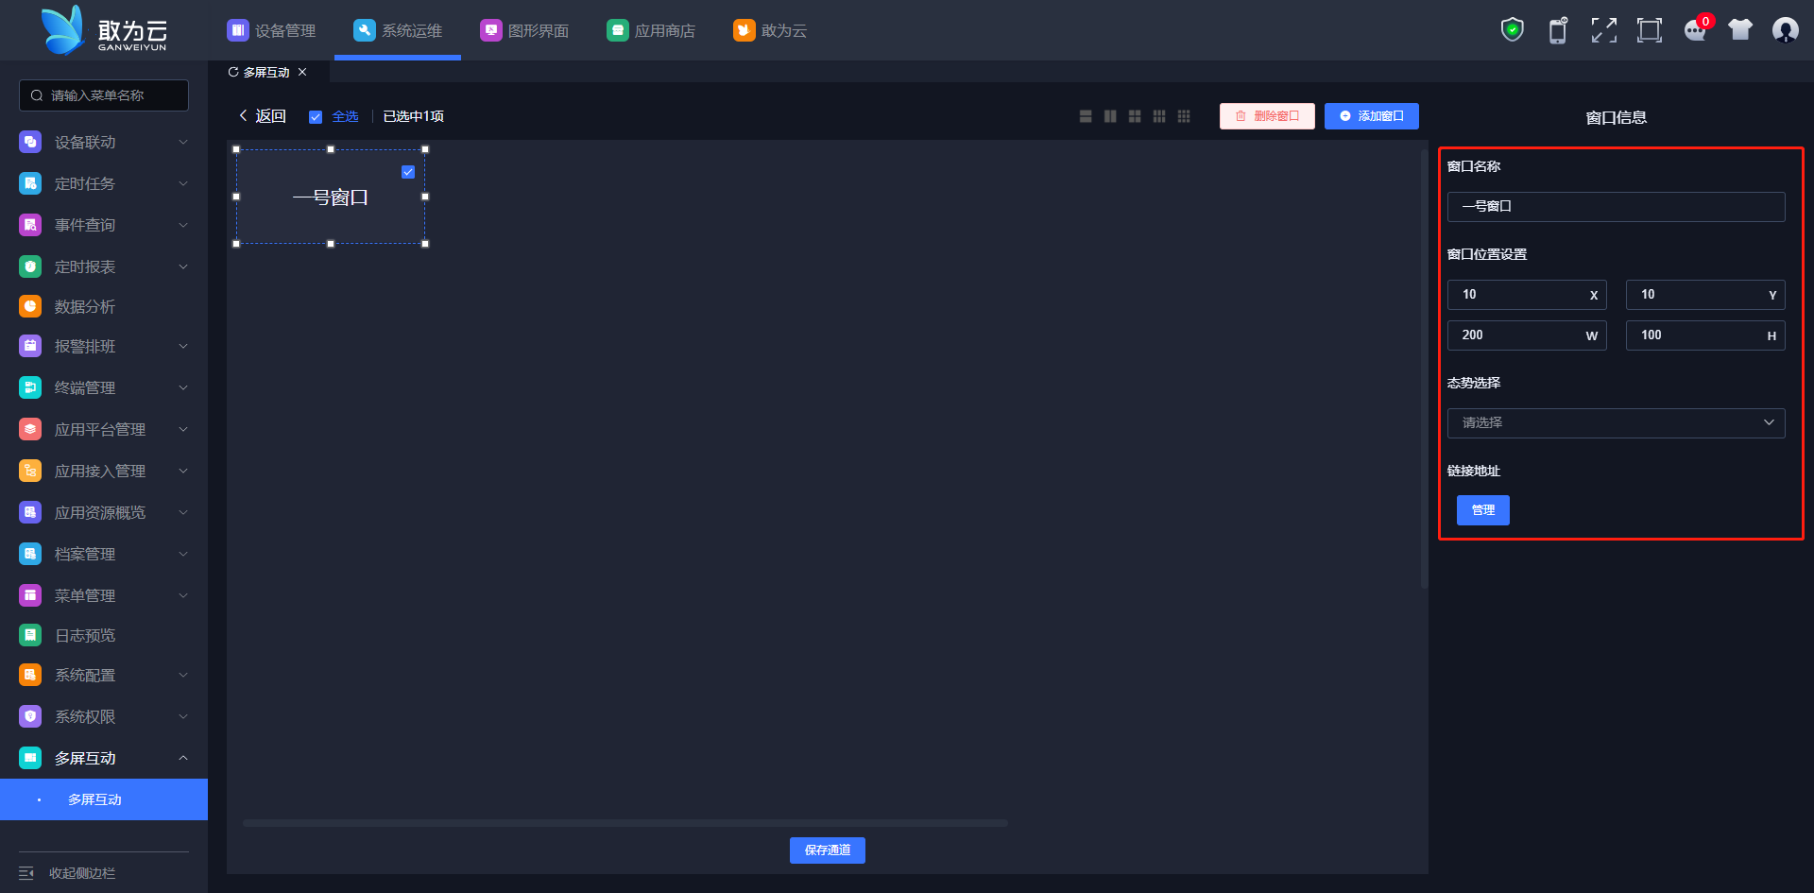1814x893 pixels.
Task: Collapse the 多屏互动 menu group chevron
Action: 183,758
